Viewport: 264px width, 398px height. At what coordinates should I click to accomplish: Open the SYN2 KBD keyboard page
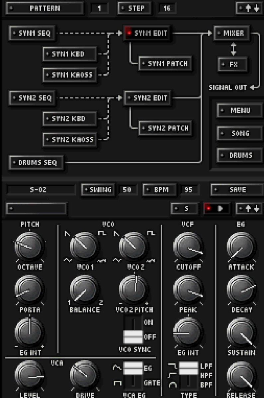69,119
